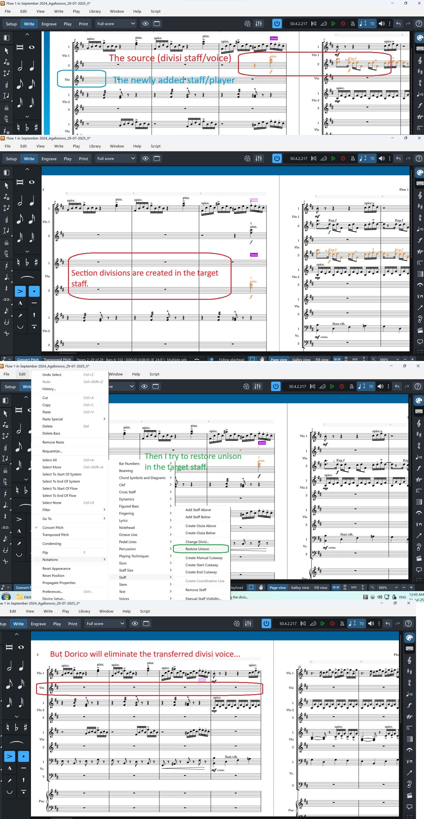Choose Change Divisi... from the Staff submenu
This screenshot has width=424, height=819.
click(197, 542)
